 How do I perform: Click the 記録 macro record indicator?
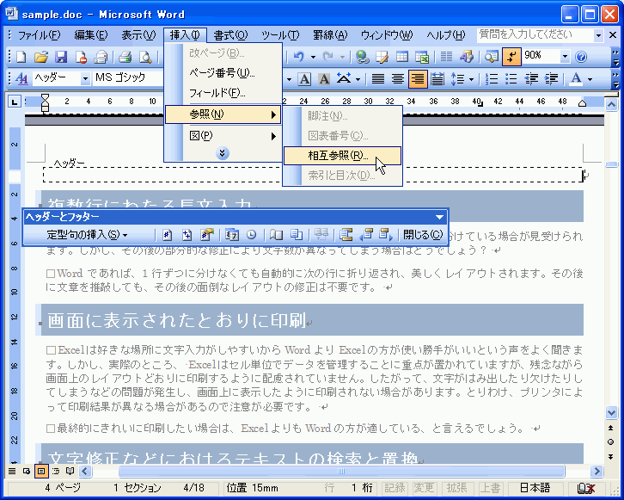[395, 488]
